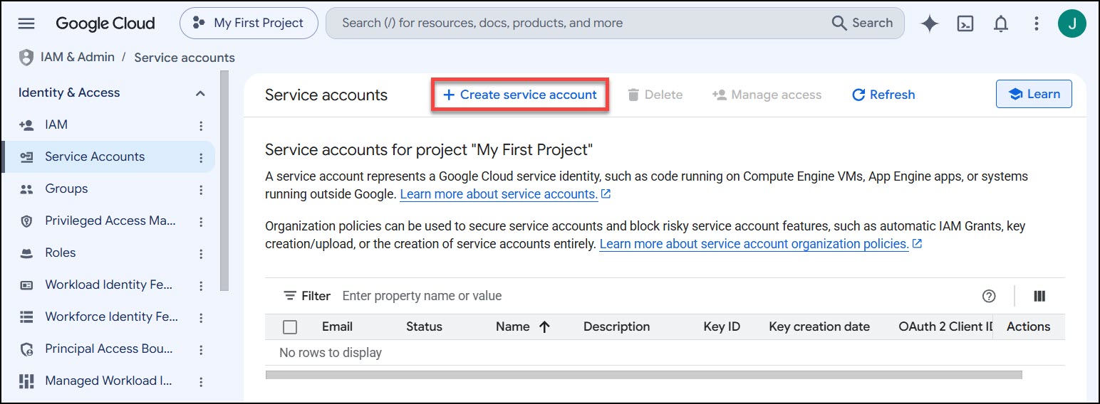Open Workload Identity Federation in sidebar

(x=109, y=285)
